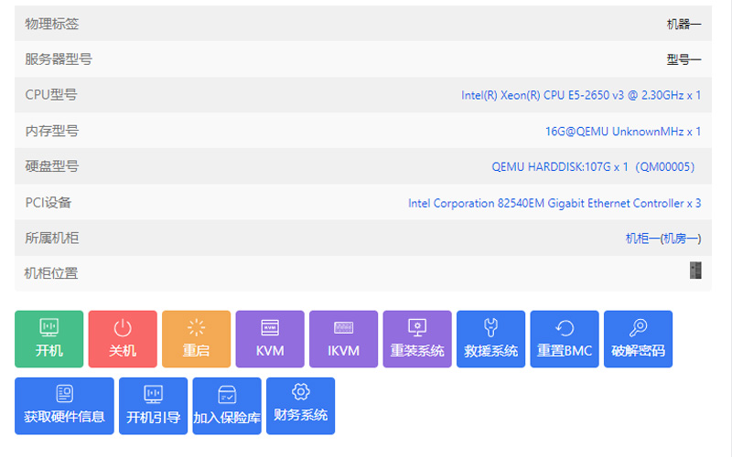The height and width of the screenshot is (457, 732).
Task: Select the 开机引导 boot guide button
Action: 153,406
